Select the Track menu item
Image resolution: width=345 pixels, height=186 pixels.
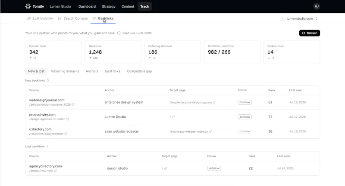[144, 6]
